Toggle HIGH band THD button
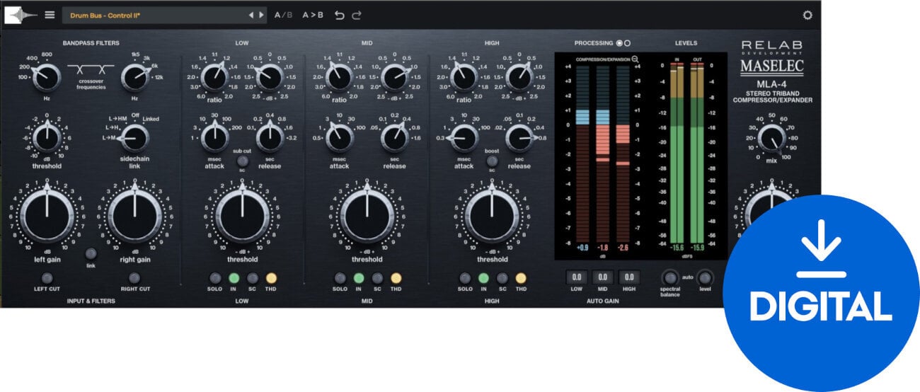Screen dimensions: 920x392 521,278
